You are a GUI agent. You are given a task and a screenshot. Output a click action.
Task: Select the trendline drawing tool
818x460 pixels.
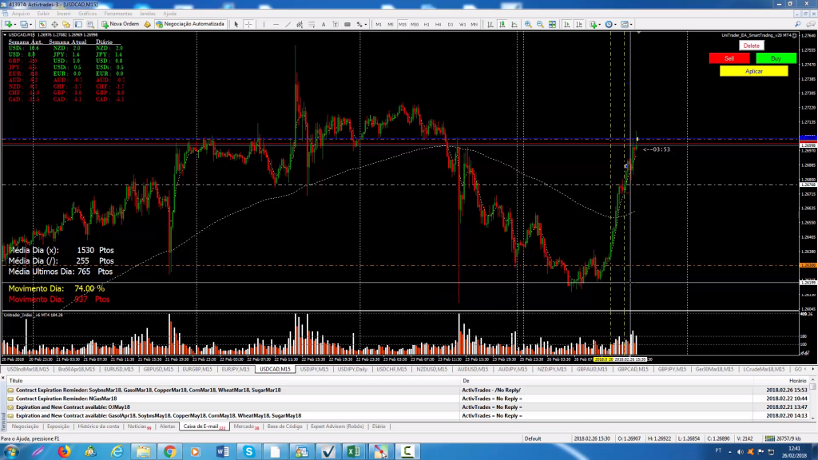pos(288,24)
